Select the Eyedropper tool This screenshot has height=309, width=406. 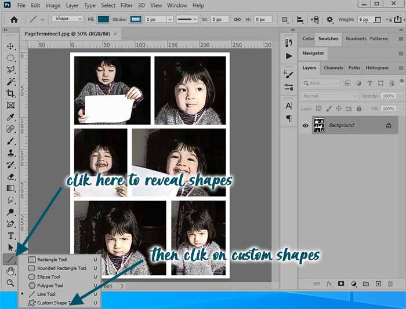coord(10,118)
